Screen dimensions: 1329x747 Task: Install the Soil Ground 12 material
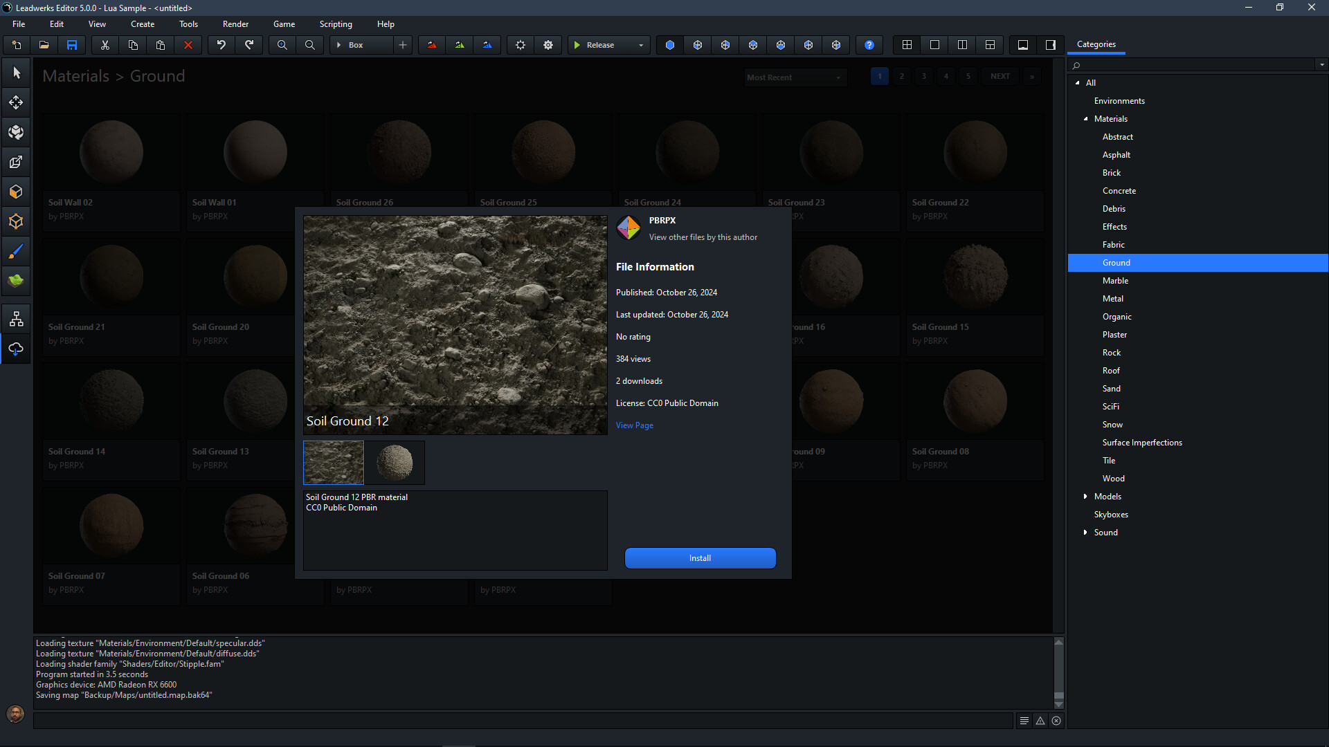(x=700, y=558)
